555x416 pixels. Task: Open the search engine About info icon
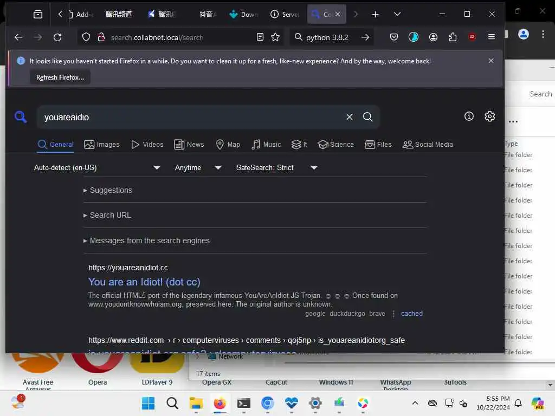pos(469,116)
